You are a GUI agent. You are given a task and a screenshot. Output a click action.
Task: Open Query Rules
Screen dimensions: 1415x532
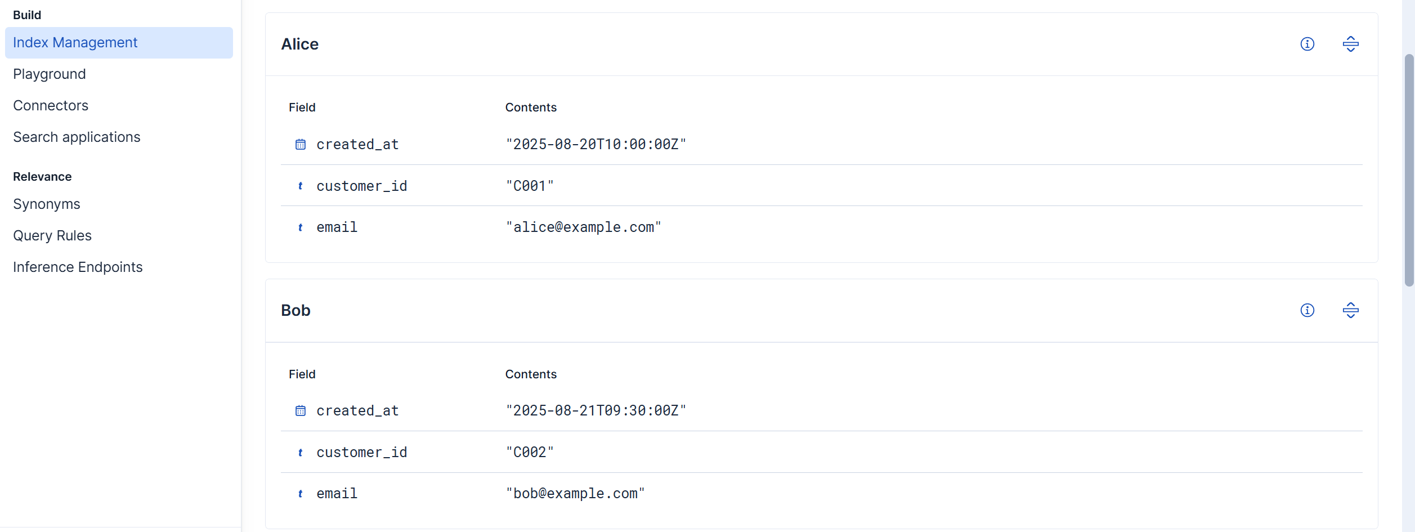click(x=52, y=235)
